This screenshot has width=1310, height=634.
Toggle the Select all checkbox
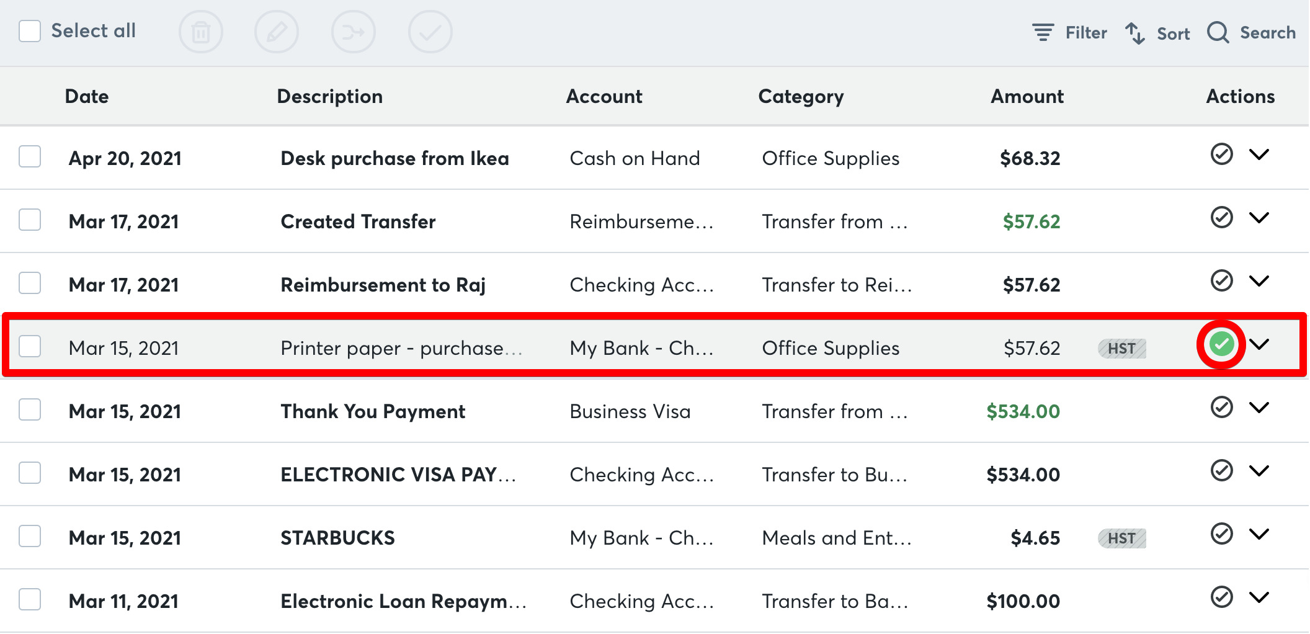click(x=30, y=30)
